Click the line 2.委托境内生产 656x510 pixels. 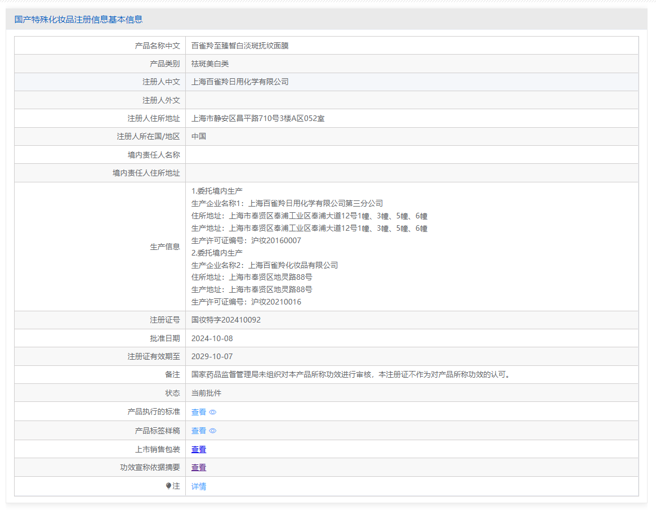(x=217, y=253)
